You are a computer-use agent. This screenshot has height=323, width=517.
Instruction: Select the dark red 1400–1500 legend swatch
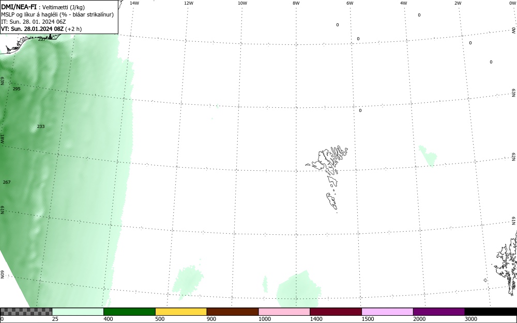[336, 312]
